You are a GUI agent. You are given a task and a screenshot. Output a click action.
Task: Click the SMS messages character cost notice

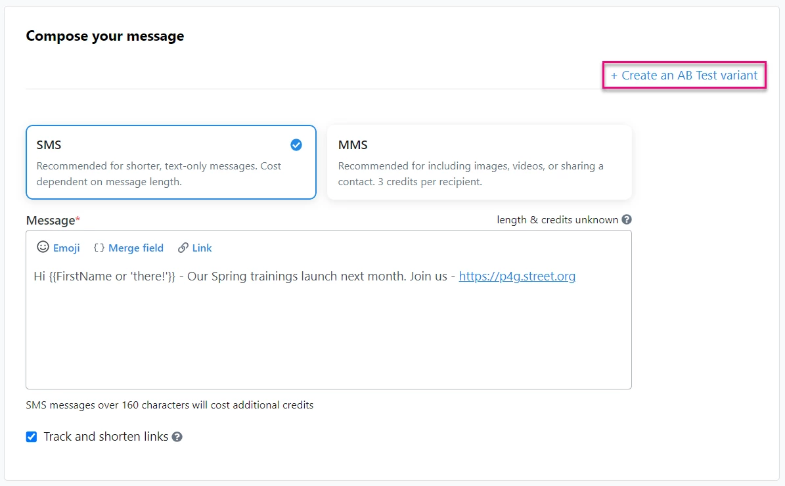[x=169, y=405]
